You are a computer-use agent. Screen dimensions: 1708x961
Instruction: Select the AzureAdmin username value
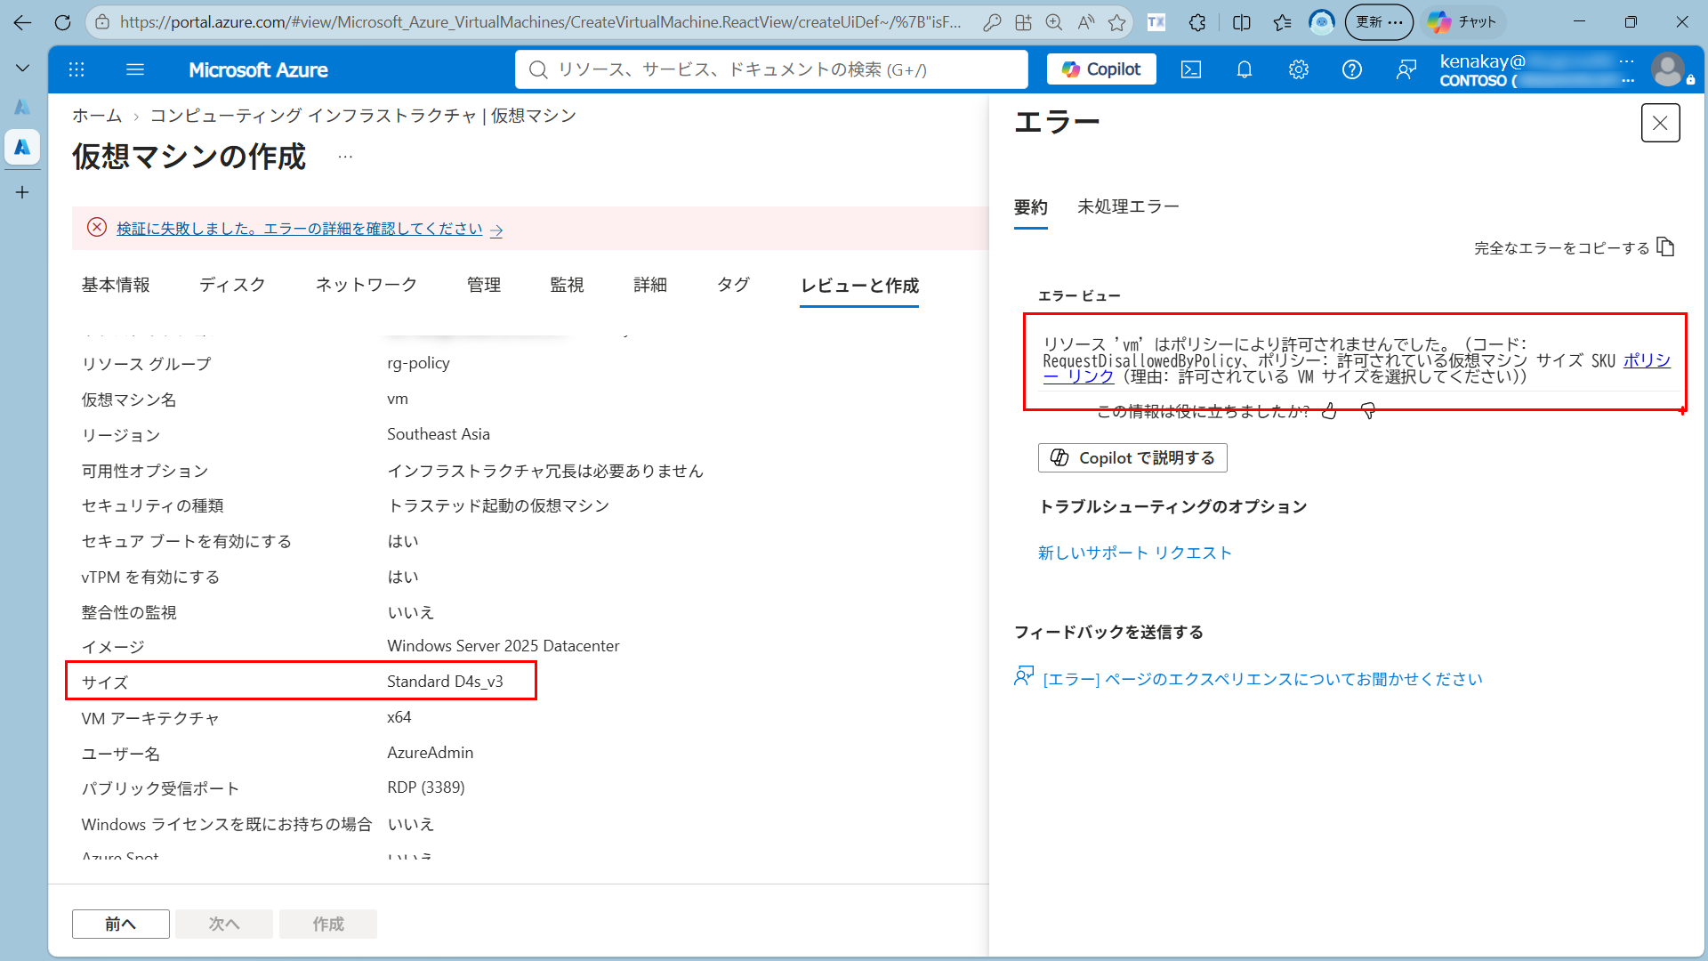(x=431, y=753)
